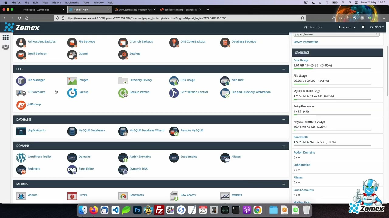Open the Cron Job Backups icon
Screen dimensions: 389x218
point(123,43)
